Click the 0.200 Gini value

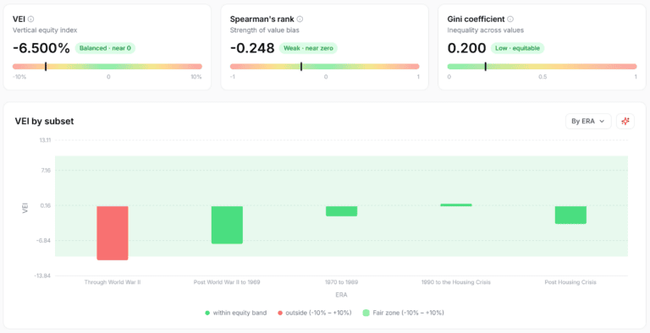tap(467, 48)
